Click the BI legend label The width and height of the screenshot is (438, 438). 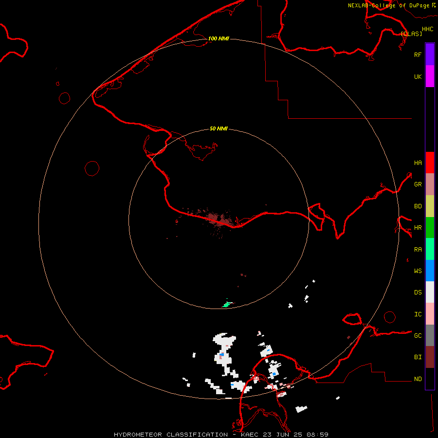(x=418, y=357)
